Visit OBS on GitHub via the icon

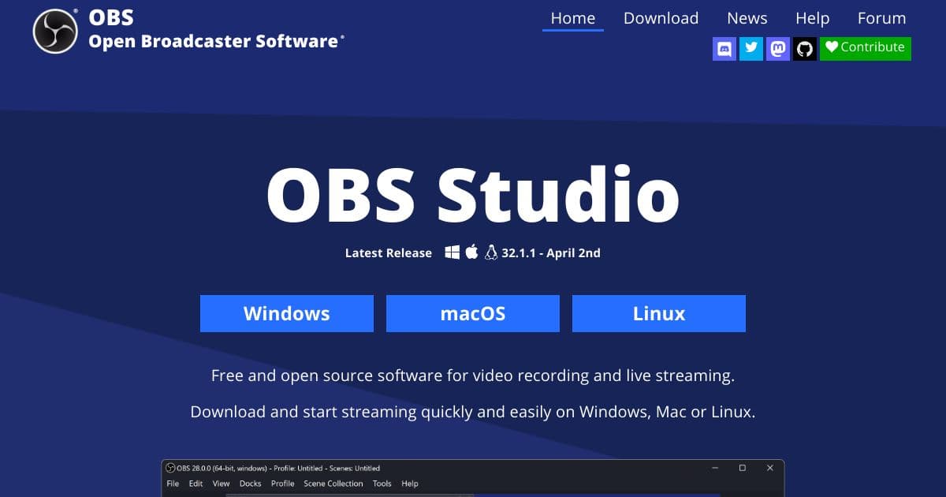point(805,48)
